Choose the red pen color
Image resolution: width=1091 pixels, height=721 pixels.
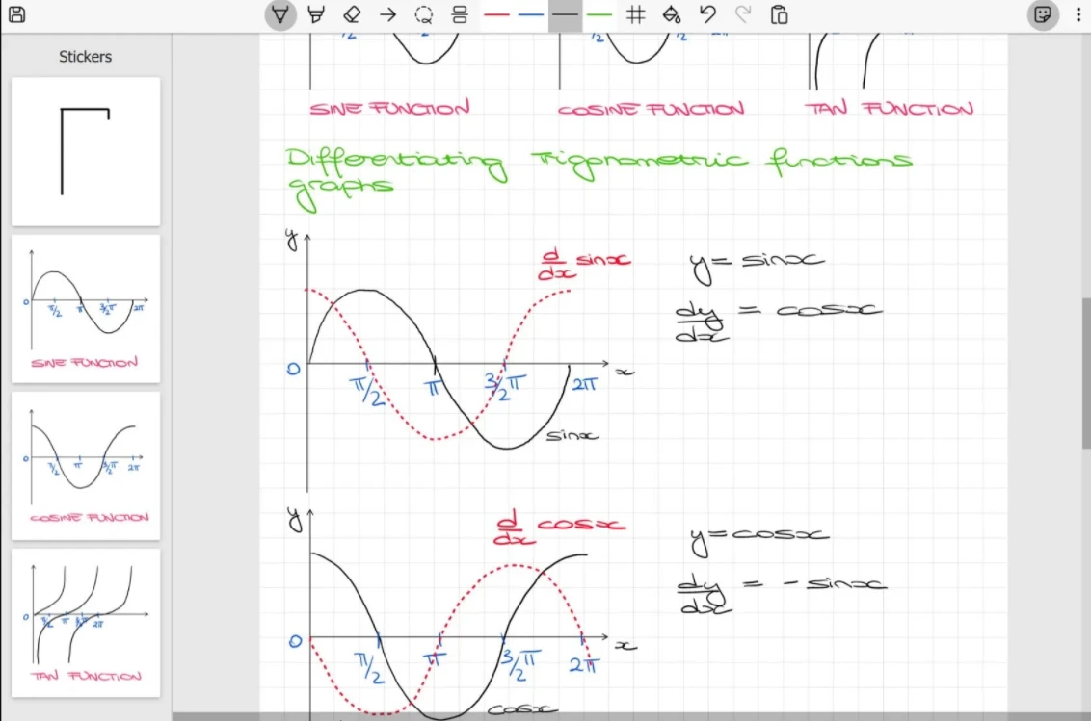coord(496,14)
